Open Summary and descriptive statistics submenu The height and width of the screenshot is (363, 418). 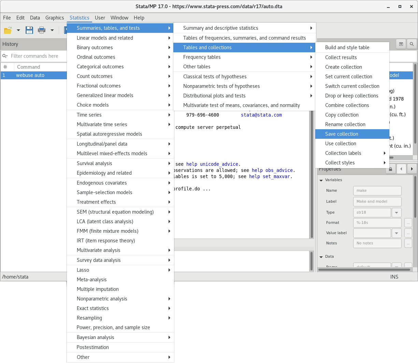245,28
